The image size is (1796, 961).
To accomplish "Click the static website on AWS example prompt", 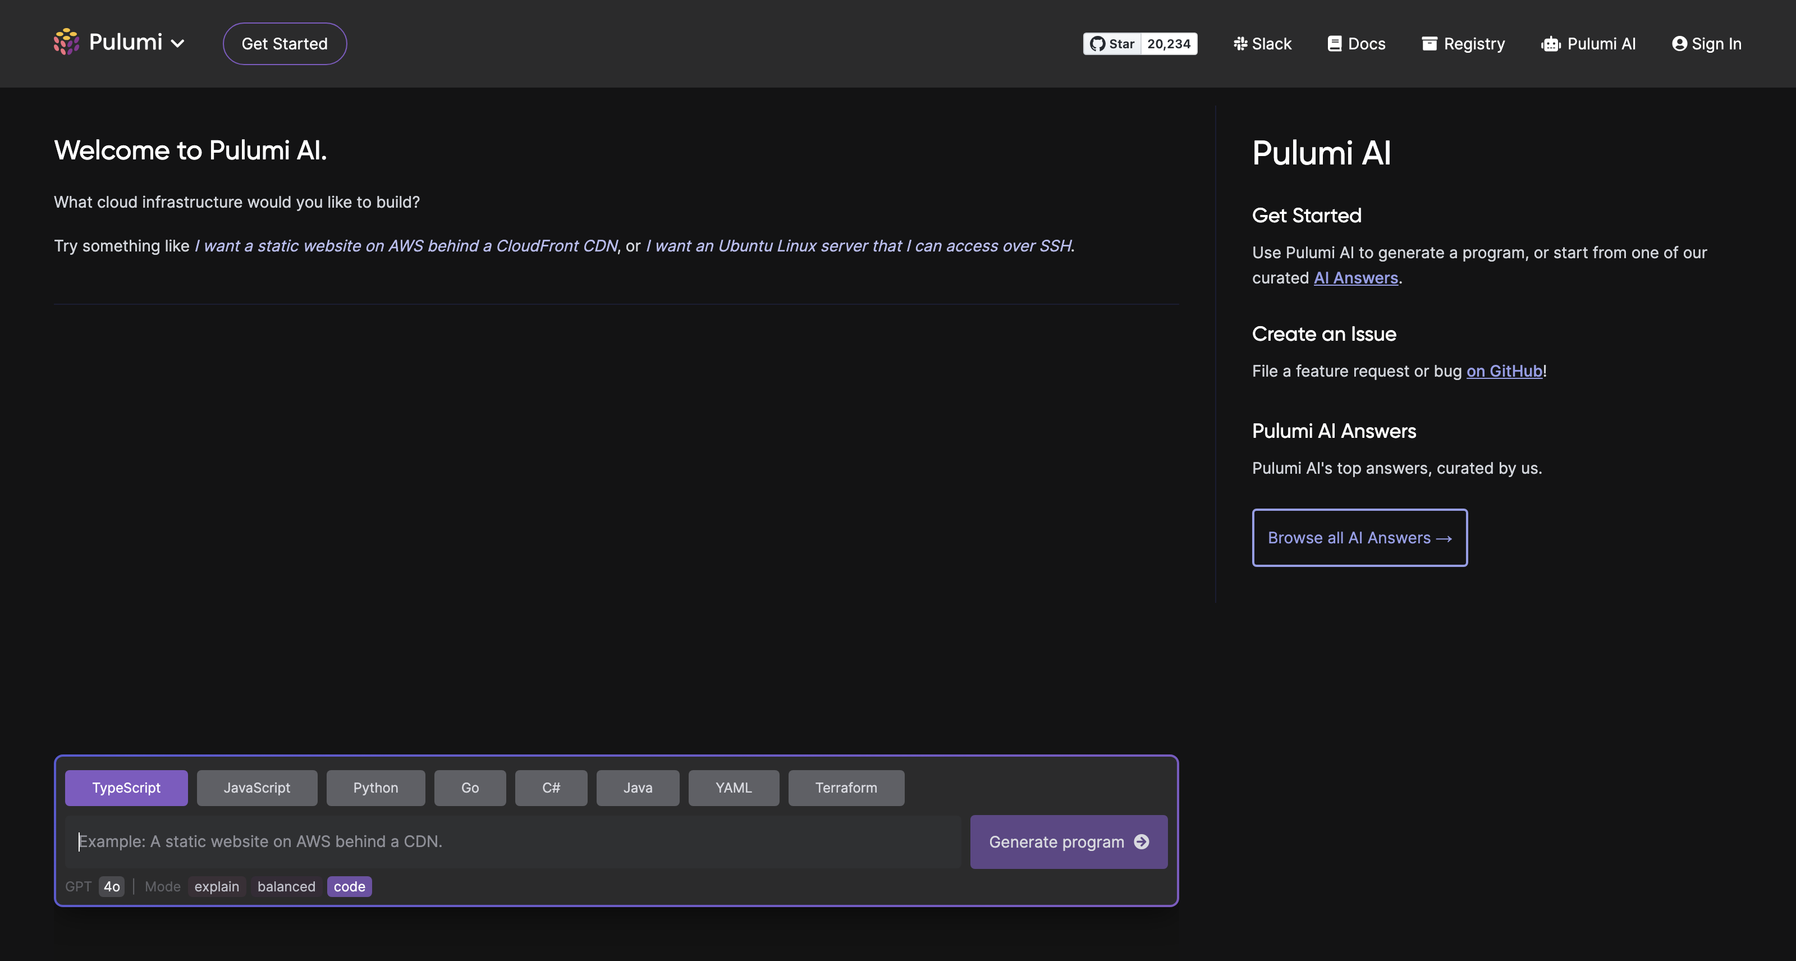I will pyautogui.click(x=406, y=246).
